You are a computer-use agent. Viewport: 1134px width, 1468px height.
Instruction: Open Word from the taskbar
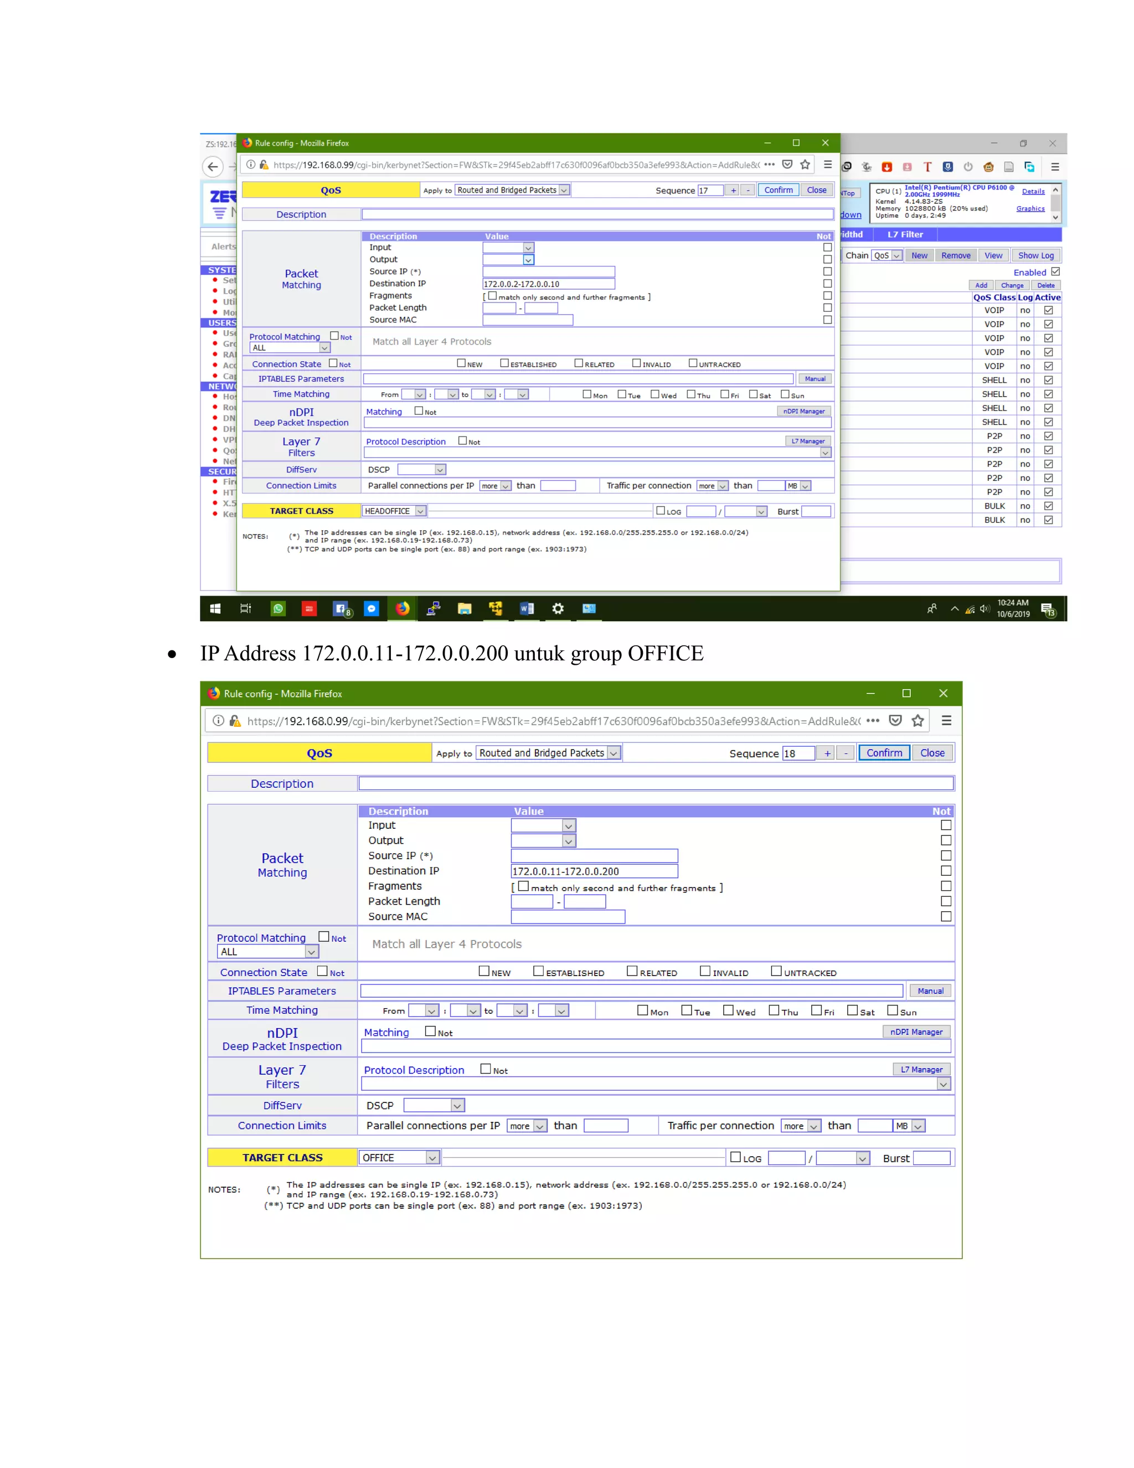527,608
